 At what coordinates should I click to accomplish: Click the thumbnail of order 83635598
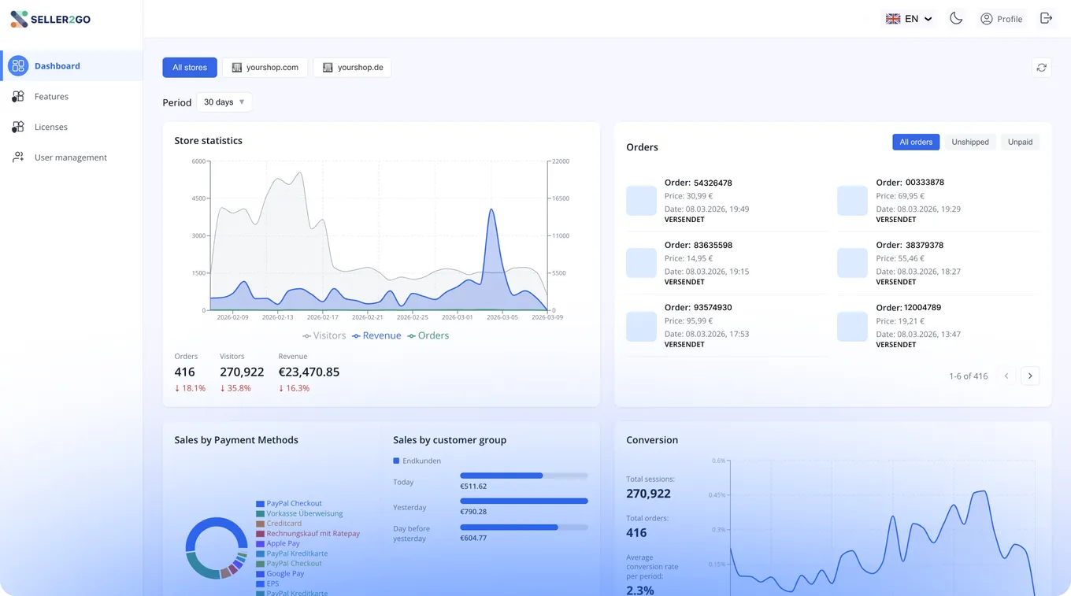pyautogui.click(x=641, y=263)
